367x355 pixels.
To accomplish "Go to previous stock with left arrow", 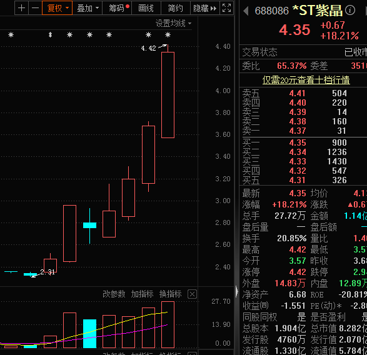I will (x=246, y=11).
